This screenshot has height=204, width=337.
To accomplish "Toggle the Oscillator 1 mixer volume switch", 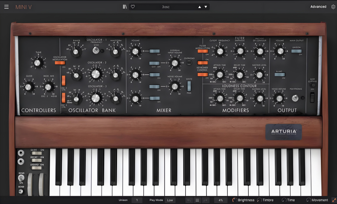I will (155, 51).
